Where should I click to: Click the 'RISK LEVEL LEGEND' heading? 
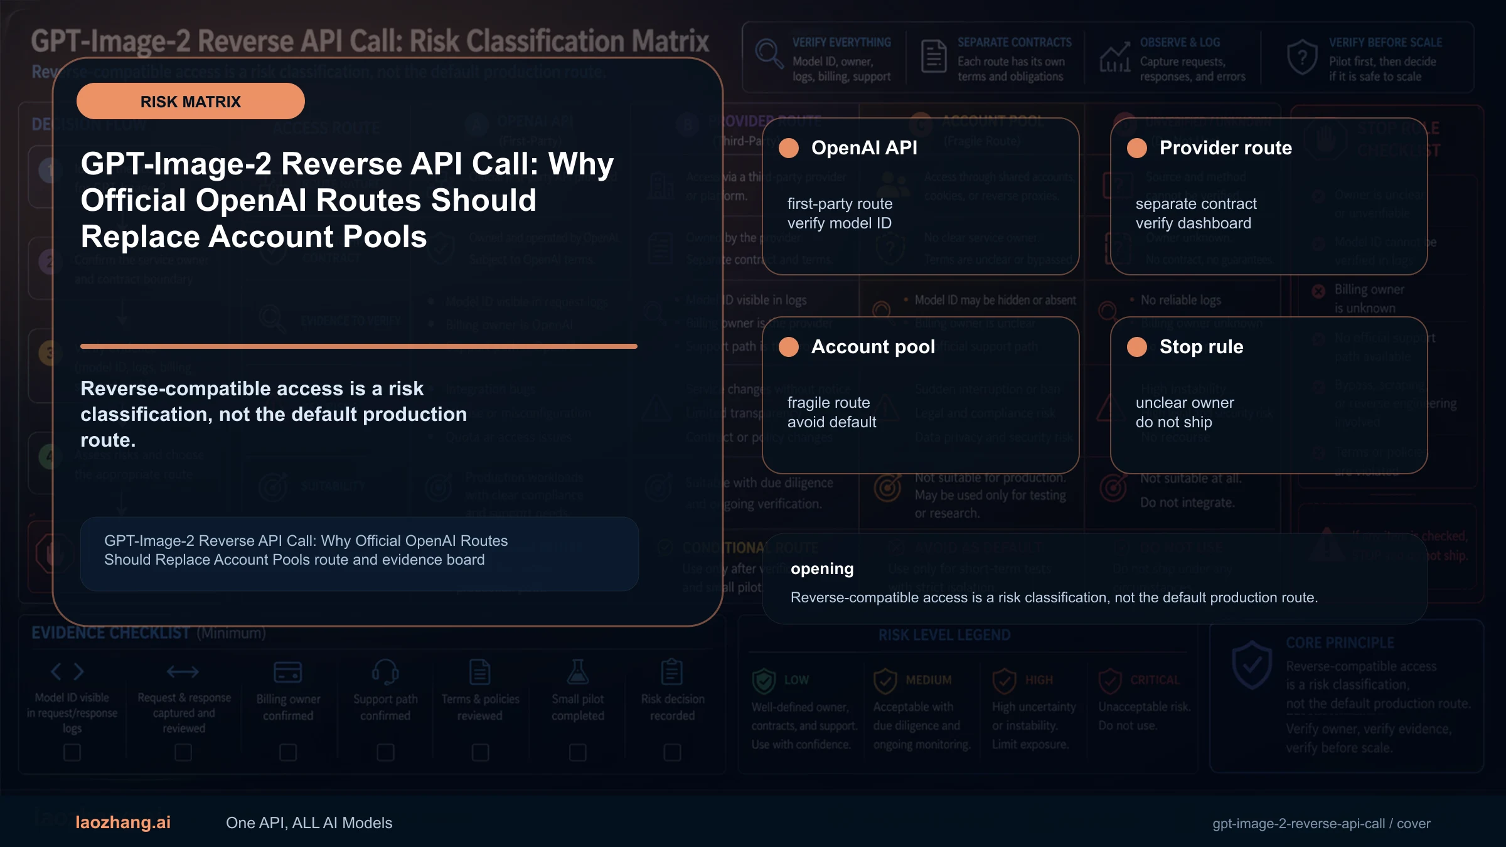pos(944,635)
